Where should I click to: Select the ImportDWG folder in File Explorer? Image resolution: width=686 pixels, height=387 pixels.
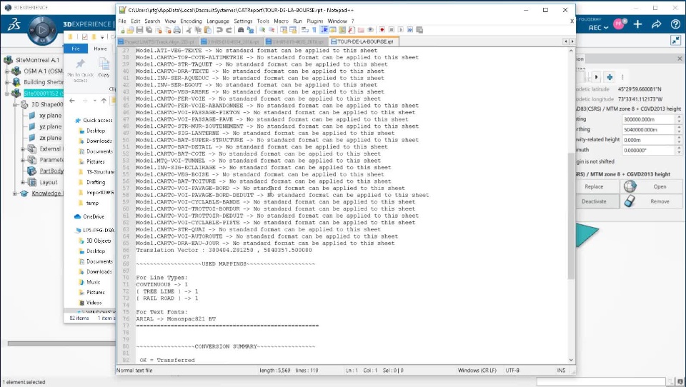click(x=96, y=192)
